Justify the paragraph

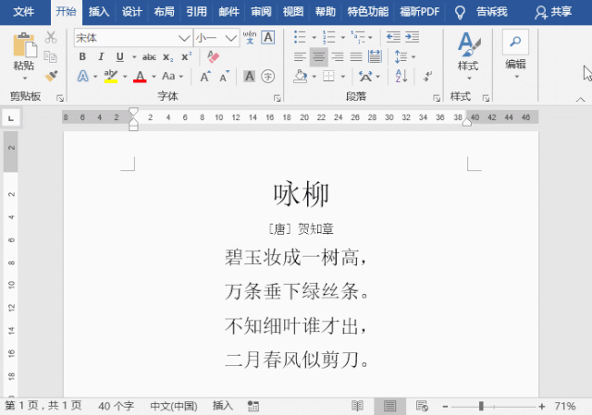pos(355,57)
